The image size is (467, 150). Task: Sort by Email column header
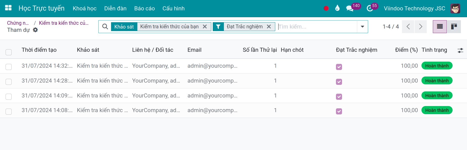click(x=195, y=50)
